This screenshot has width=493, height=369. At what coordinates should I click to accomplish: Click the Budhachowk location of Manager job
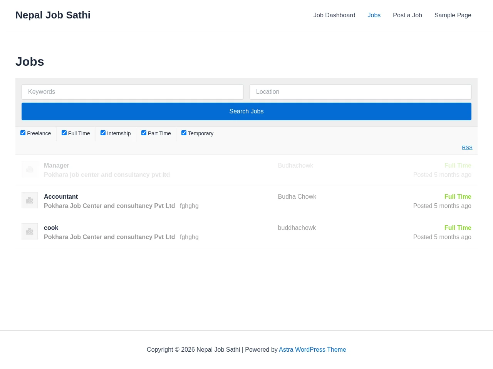(x=295, y=165)
